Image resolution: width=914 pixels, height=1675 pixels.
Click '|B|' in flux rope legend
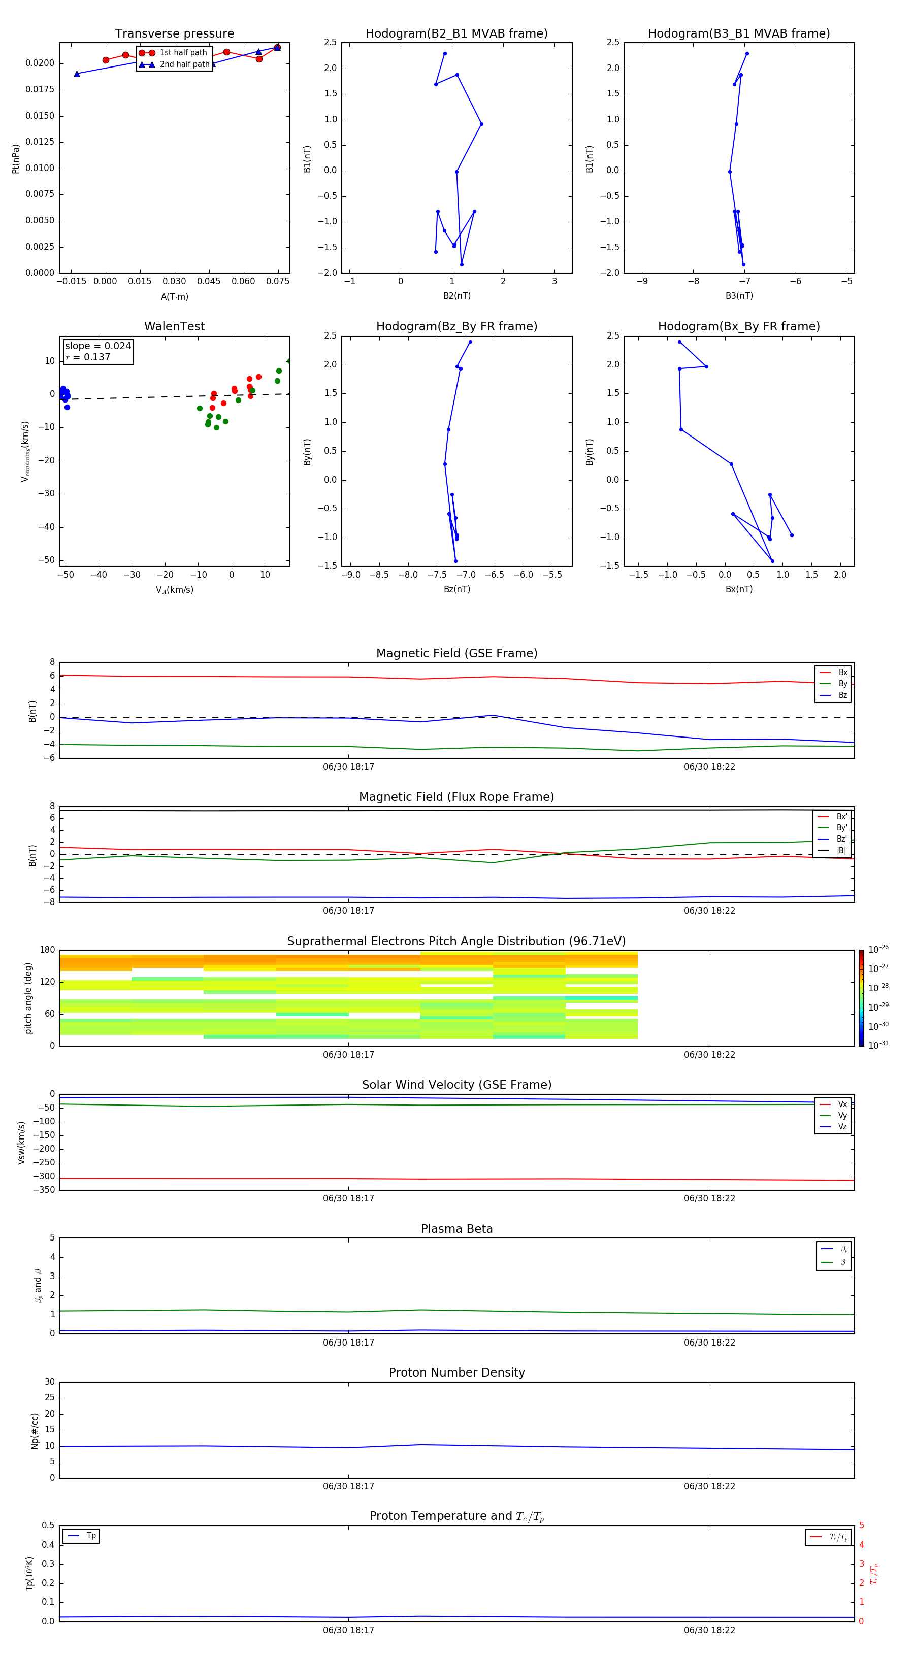[833, 851]
